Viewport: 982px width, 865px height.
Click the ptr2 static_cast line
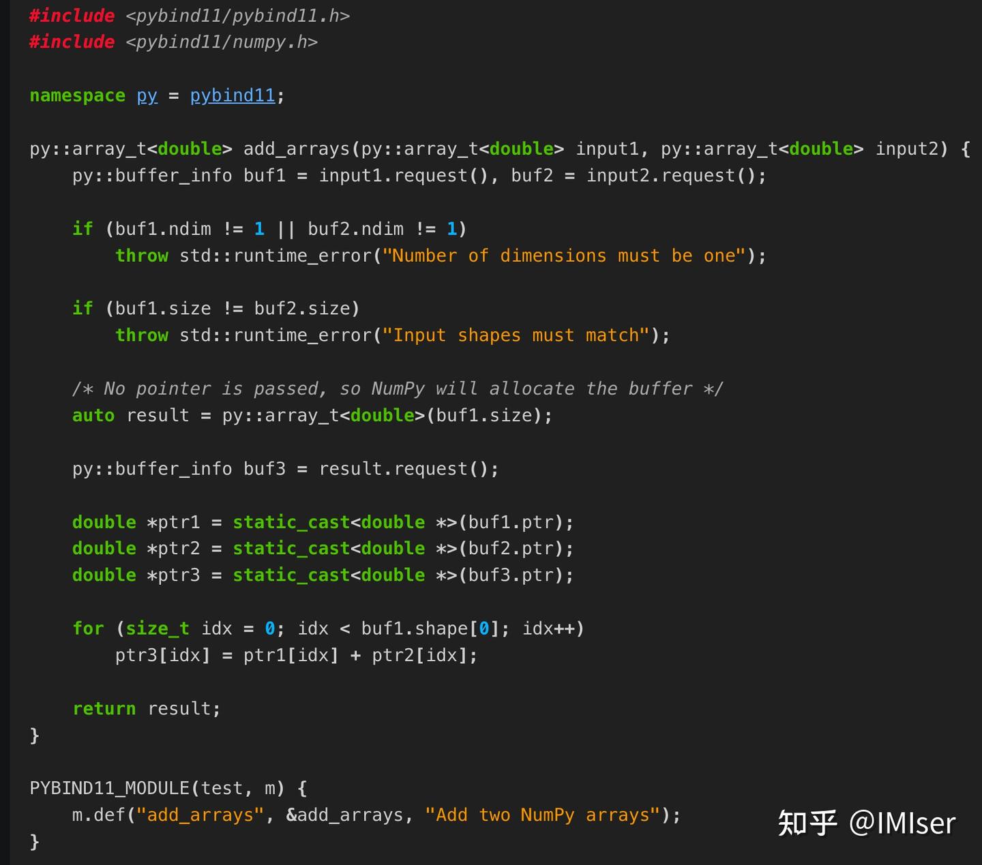tap(323, 548)
